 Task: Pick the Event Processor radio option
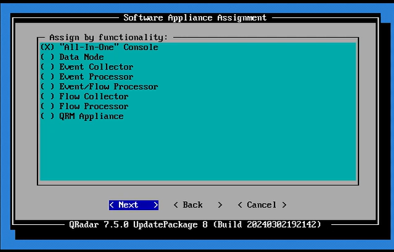click(87, 77)
